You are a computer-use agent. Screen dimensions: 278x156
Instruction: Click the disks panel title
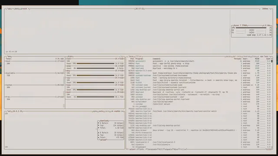pos(70,56)
